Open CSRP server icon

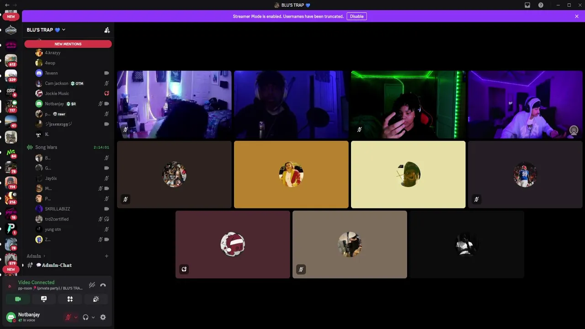11,91
